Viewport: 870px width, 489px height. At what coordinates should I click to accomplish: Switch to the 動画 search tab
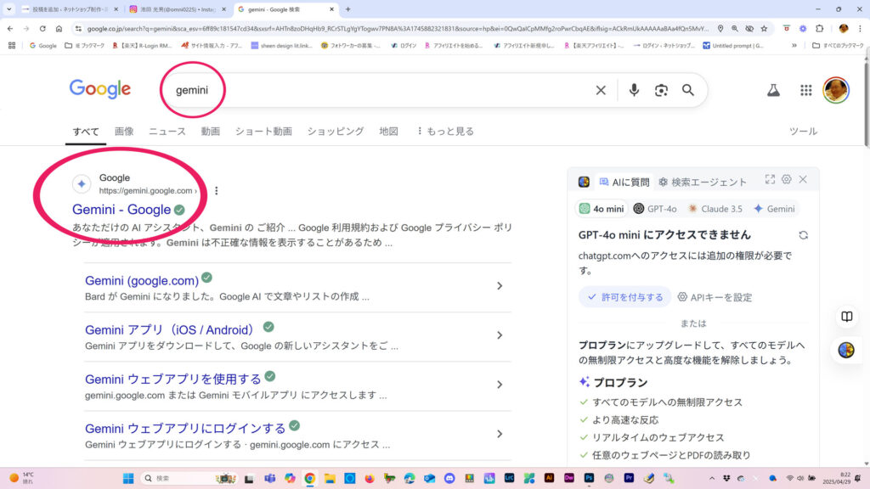click(211, 132)
